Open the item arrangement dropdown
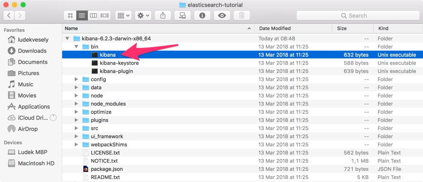Viewport: 423px width, 182px height. point(123,15)
